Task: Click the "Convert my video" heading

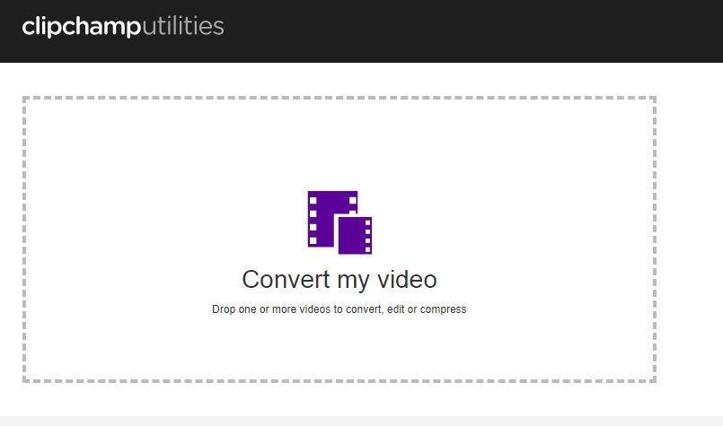Action: tap(339, 280)
